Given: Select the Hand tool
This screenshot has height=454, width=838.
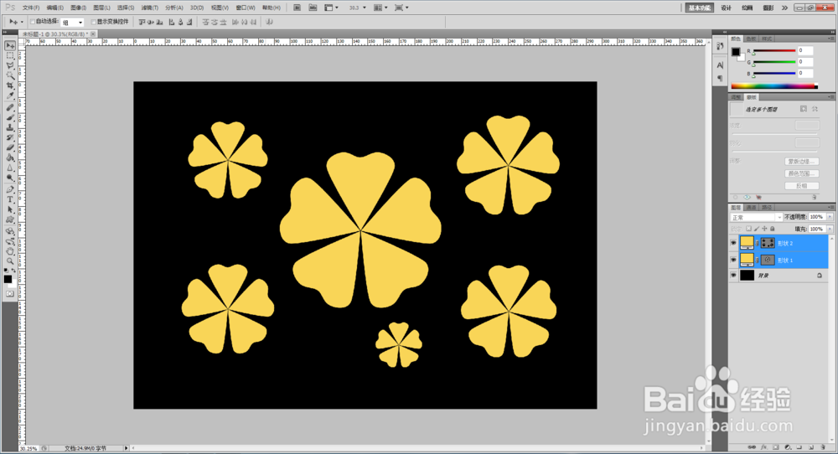Looking at the screenshot, I should [9, 251].
